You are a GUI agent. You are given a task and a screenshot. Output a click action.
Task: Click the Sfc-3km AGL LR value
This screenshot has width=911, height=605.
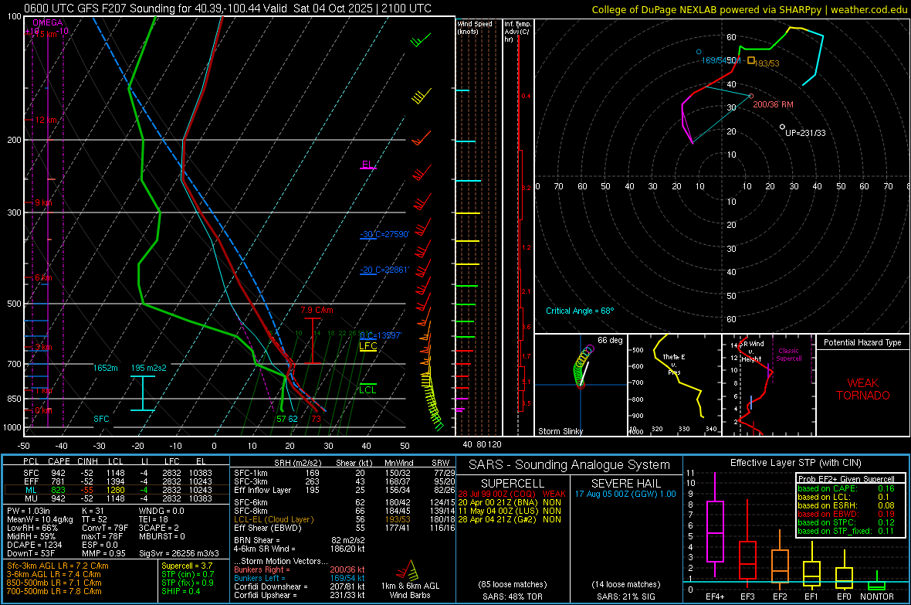click(58, 566)
